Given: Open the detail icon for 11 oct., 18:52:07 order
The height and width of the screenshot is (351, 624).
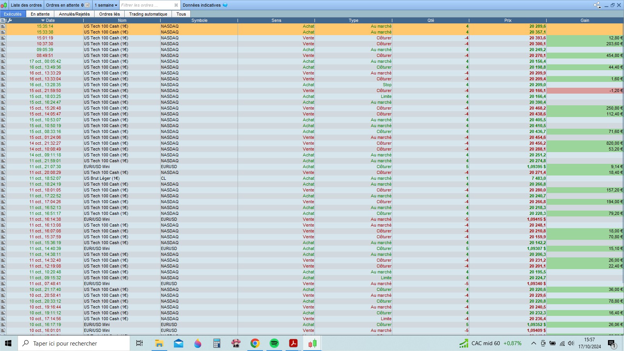Looking at the screenshot, I should tap(3, 178).
